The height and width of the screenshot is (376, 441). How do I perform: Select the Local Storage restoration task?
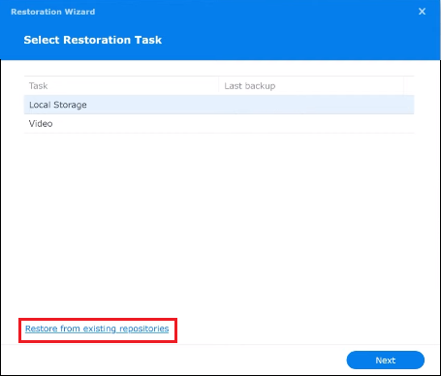click(x=219, y=105)
